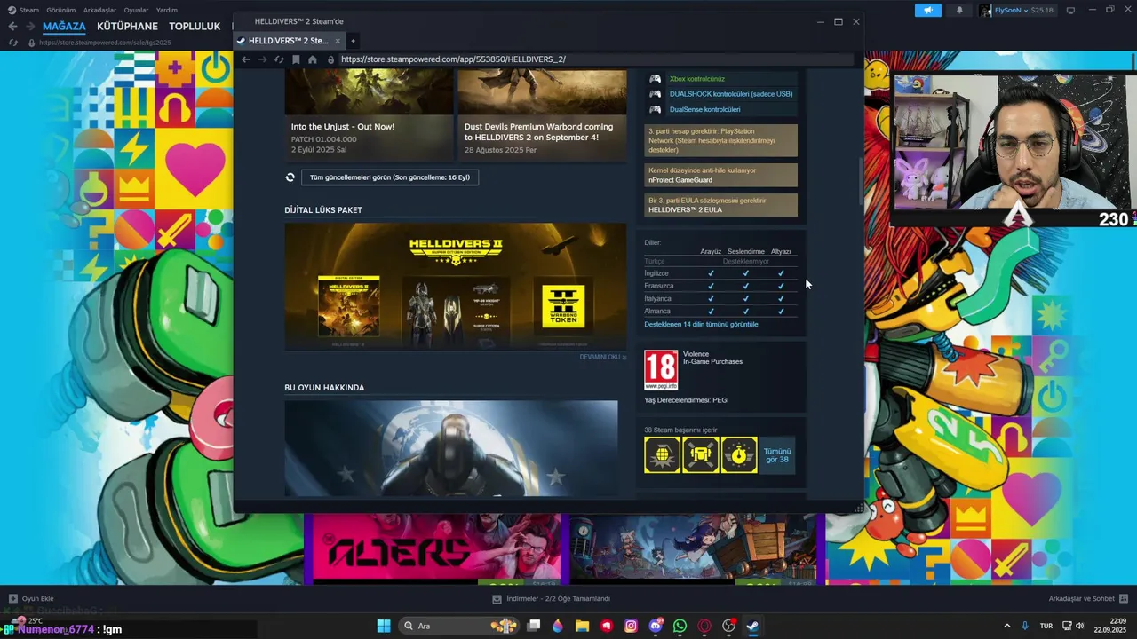The width and height of the screenshot is (1137, 639).
Task: Click the Xbox controller icon
Action: 655,79
